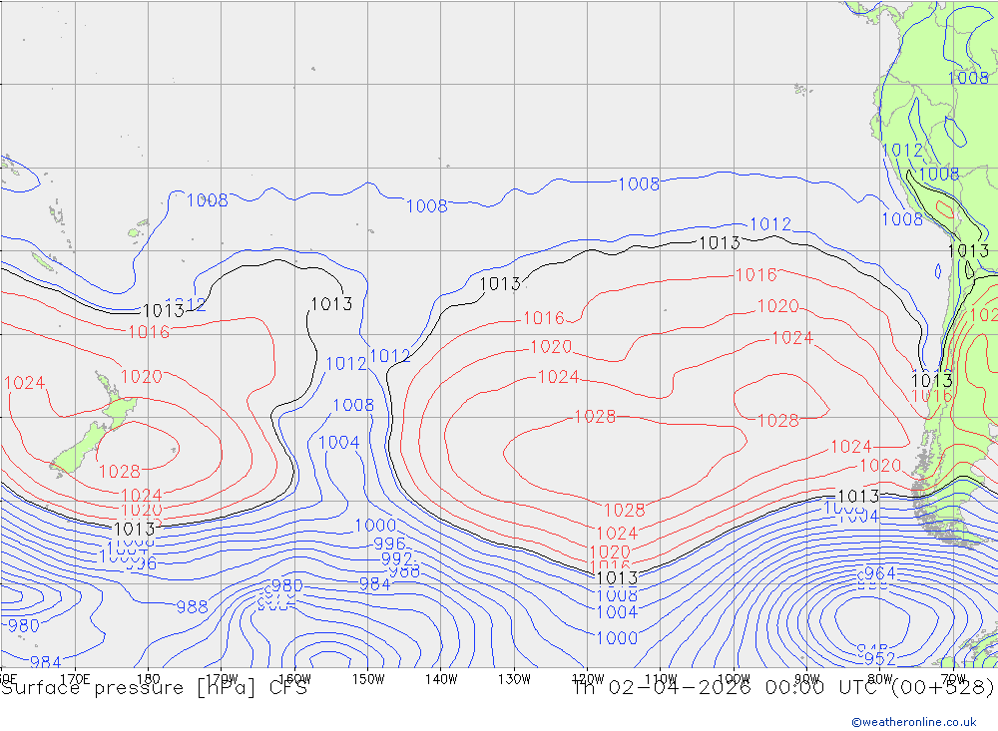Click the New Zealand South Island landmass
The image size is (998, 731).
77,450
